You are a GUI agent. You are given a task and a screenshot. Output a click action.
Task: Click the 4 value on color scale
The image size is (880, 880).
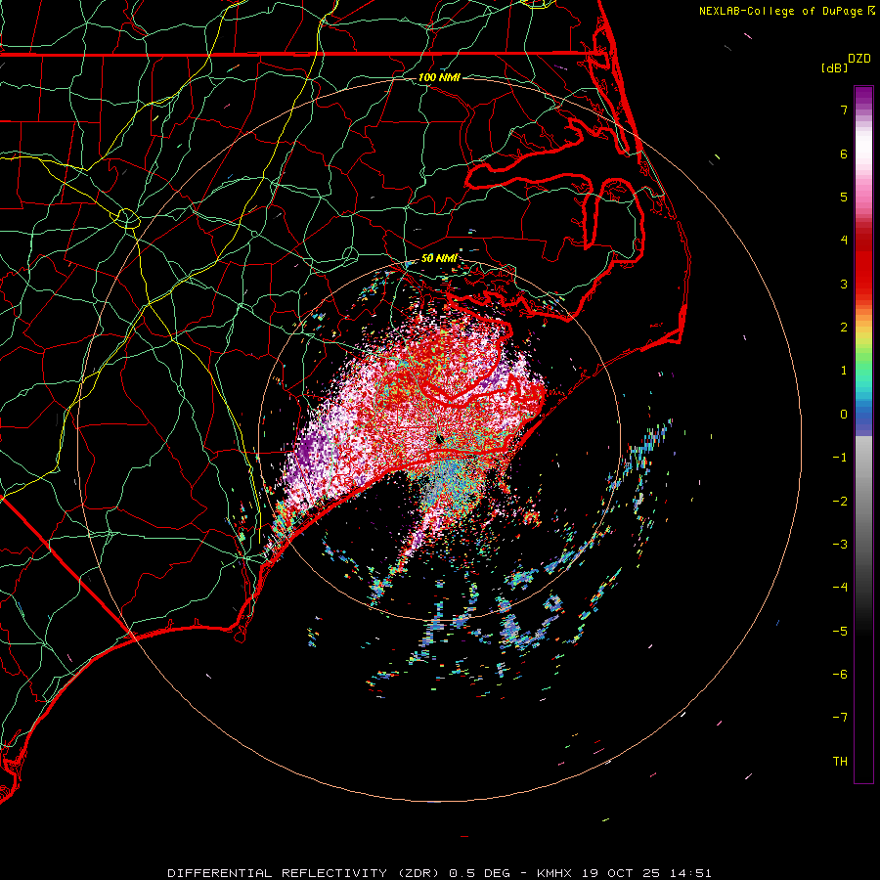click(844, 241)
